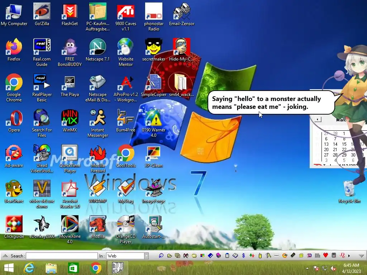Screen dimensions: 367x275
Task: Open the WinMX desktop icon
Action: 70,121
